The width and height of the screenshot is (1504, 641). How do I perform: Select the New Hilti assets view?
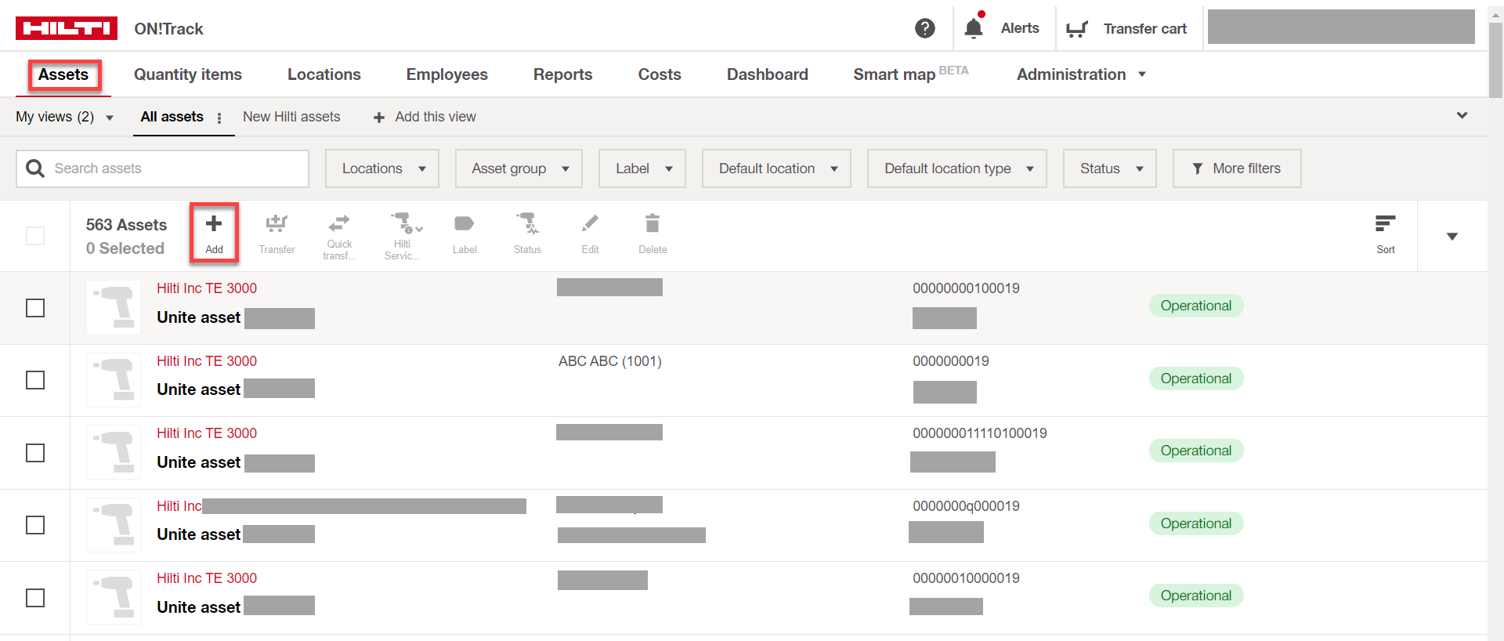[x=291, y=117]
